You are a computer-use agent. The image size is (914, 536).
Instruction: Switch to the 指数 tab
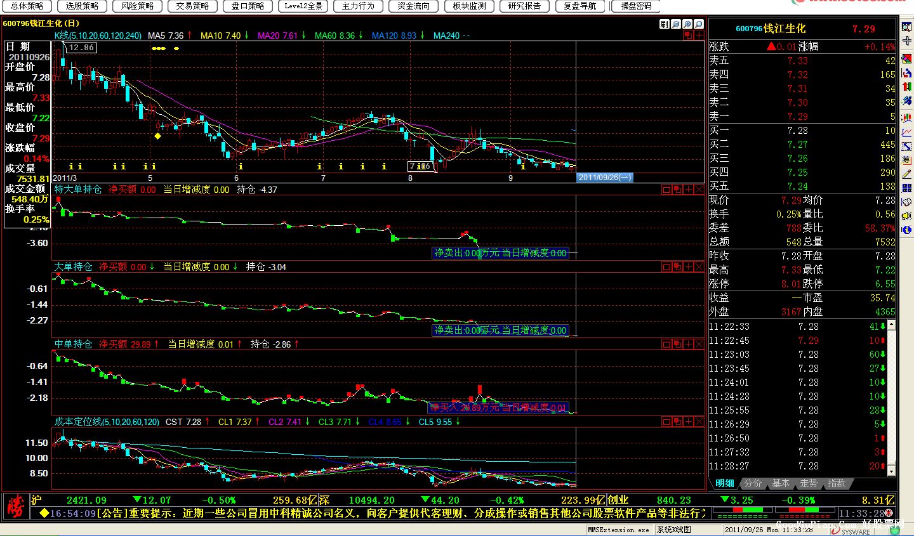(x=837, y=483)
